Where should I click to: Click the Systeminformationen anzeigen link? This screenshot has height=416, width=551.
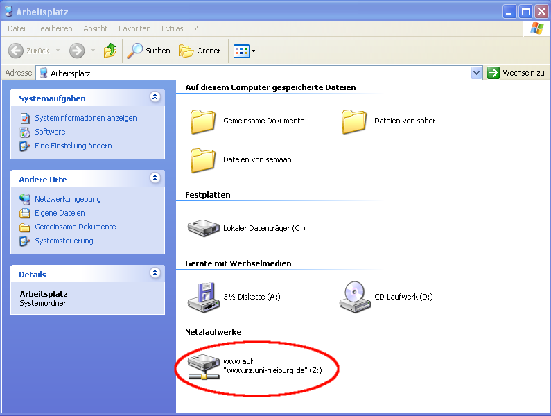click(86, 118)
